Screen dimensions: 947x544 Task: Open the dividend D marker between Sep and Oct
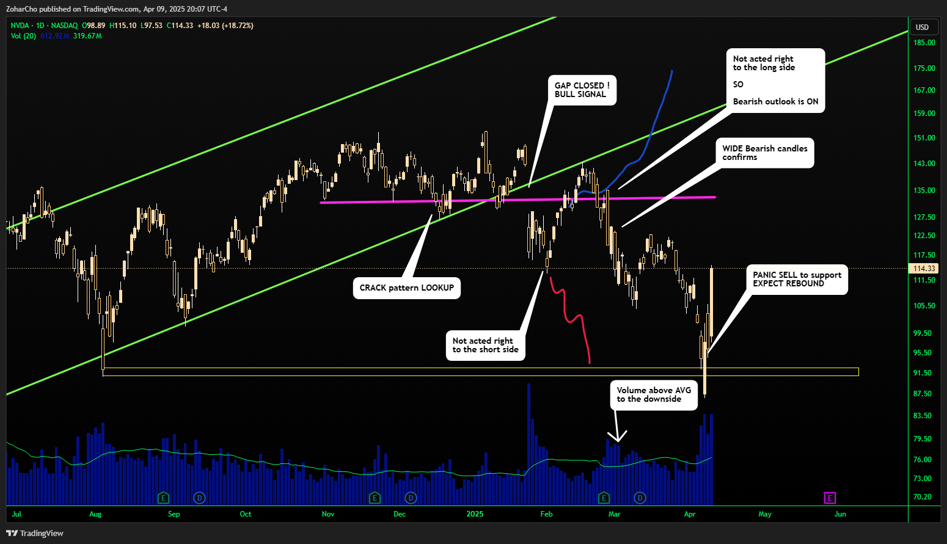tap(199, 498)
